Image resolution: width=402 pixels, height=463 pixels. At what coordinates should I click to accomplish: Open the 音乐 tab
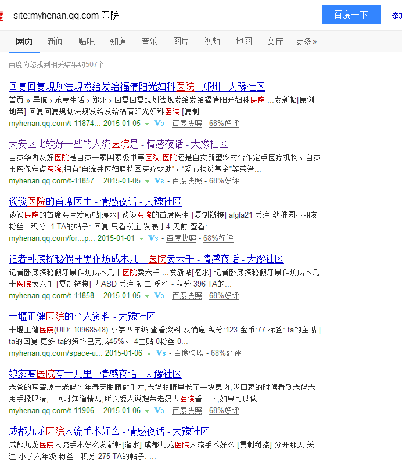tap(149, 41)
